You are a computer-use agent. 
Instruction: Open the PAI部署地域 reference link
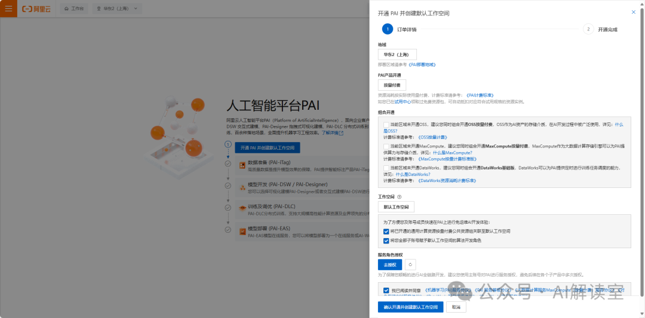pyautogui.click(x=422, y=65)
